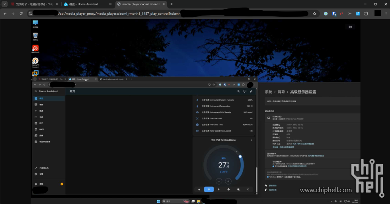Screen dimensions: 390x204
Task: Click the KT extension icon in outer toolbar
Action: [x=358, y=14]
